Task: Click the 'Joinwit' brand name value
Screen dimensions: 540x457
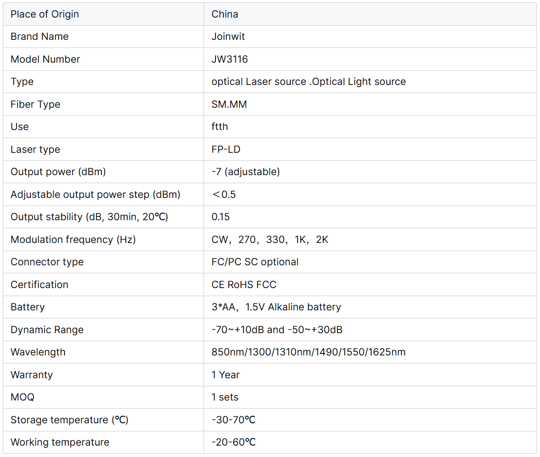Action: (x=228, y=37)
